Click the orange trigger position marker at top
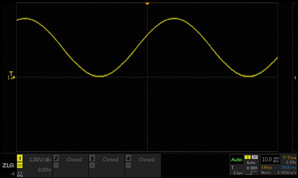 pos(147,4)
